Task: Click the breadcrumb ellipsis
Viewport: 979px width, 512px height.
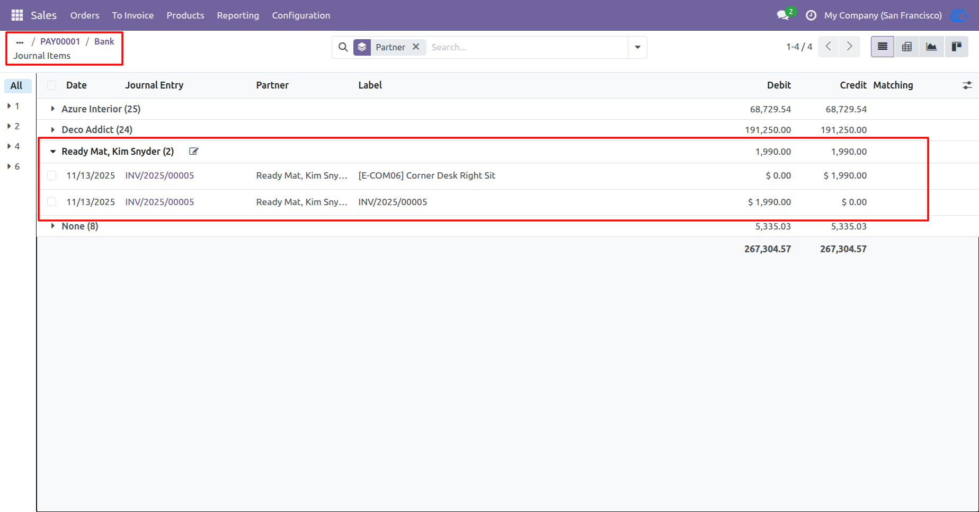Action: [20, 42]
